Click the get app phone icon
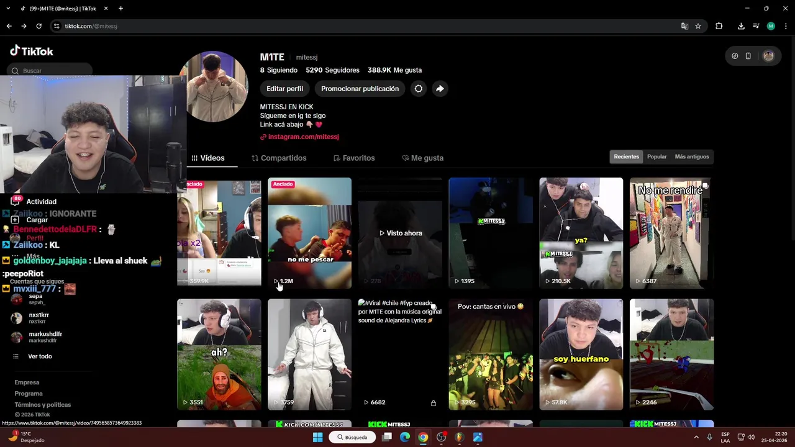The width and height of the screenshot is (795, 447). 748,56
